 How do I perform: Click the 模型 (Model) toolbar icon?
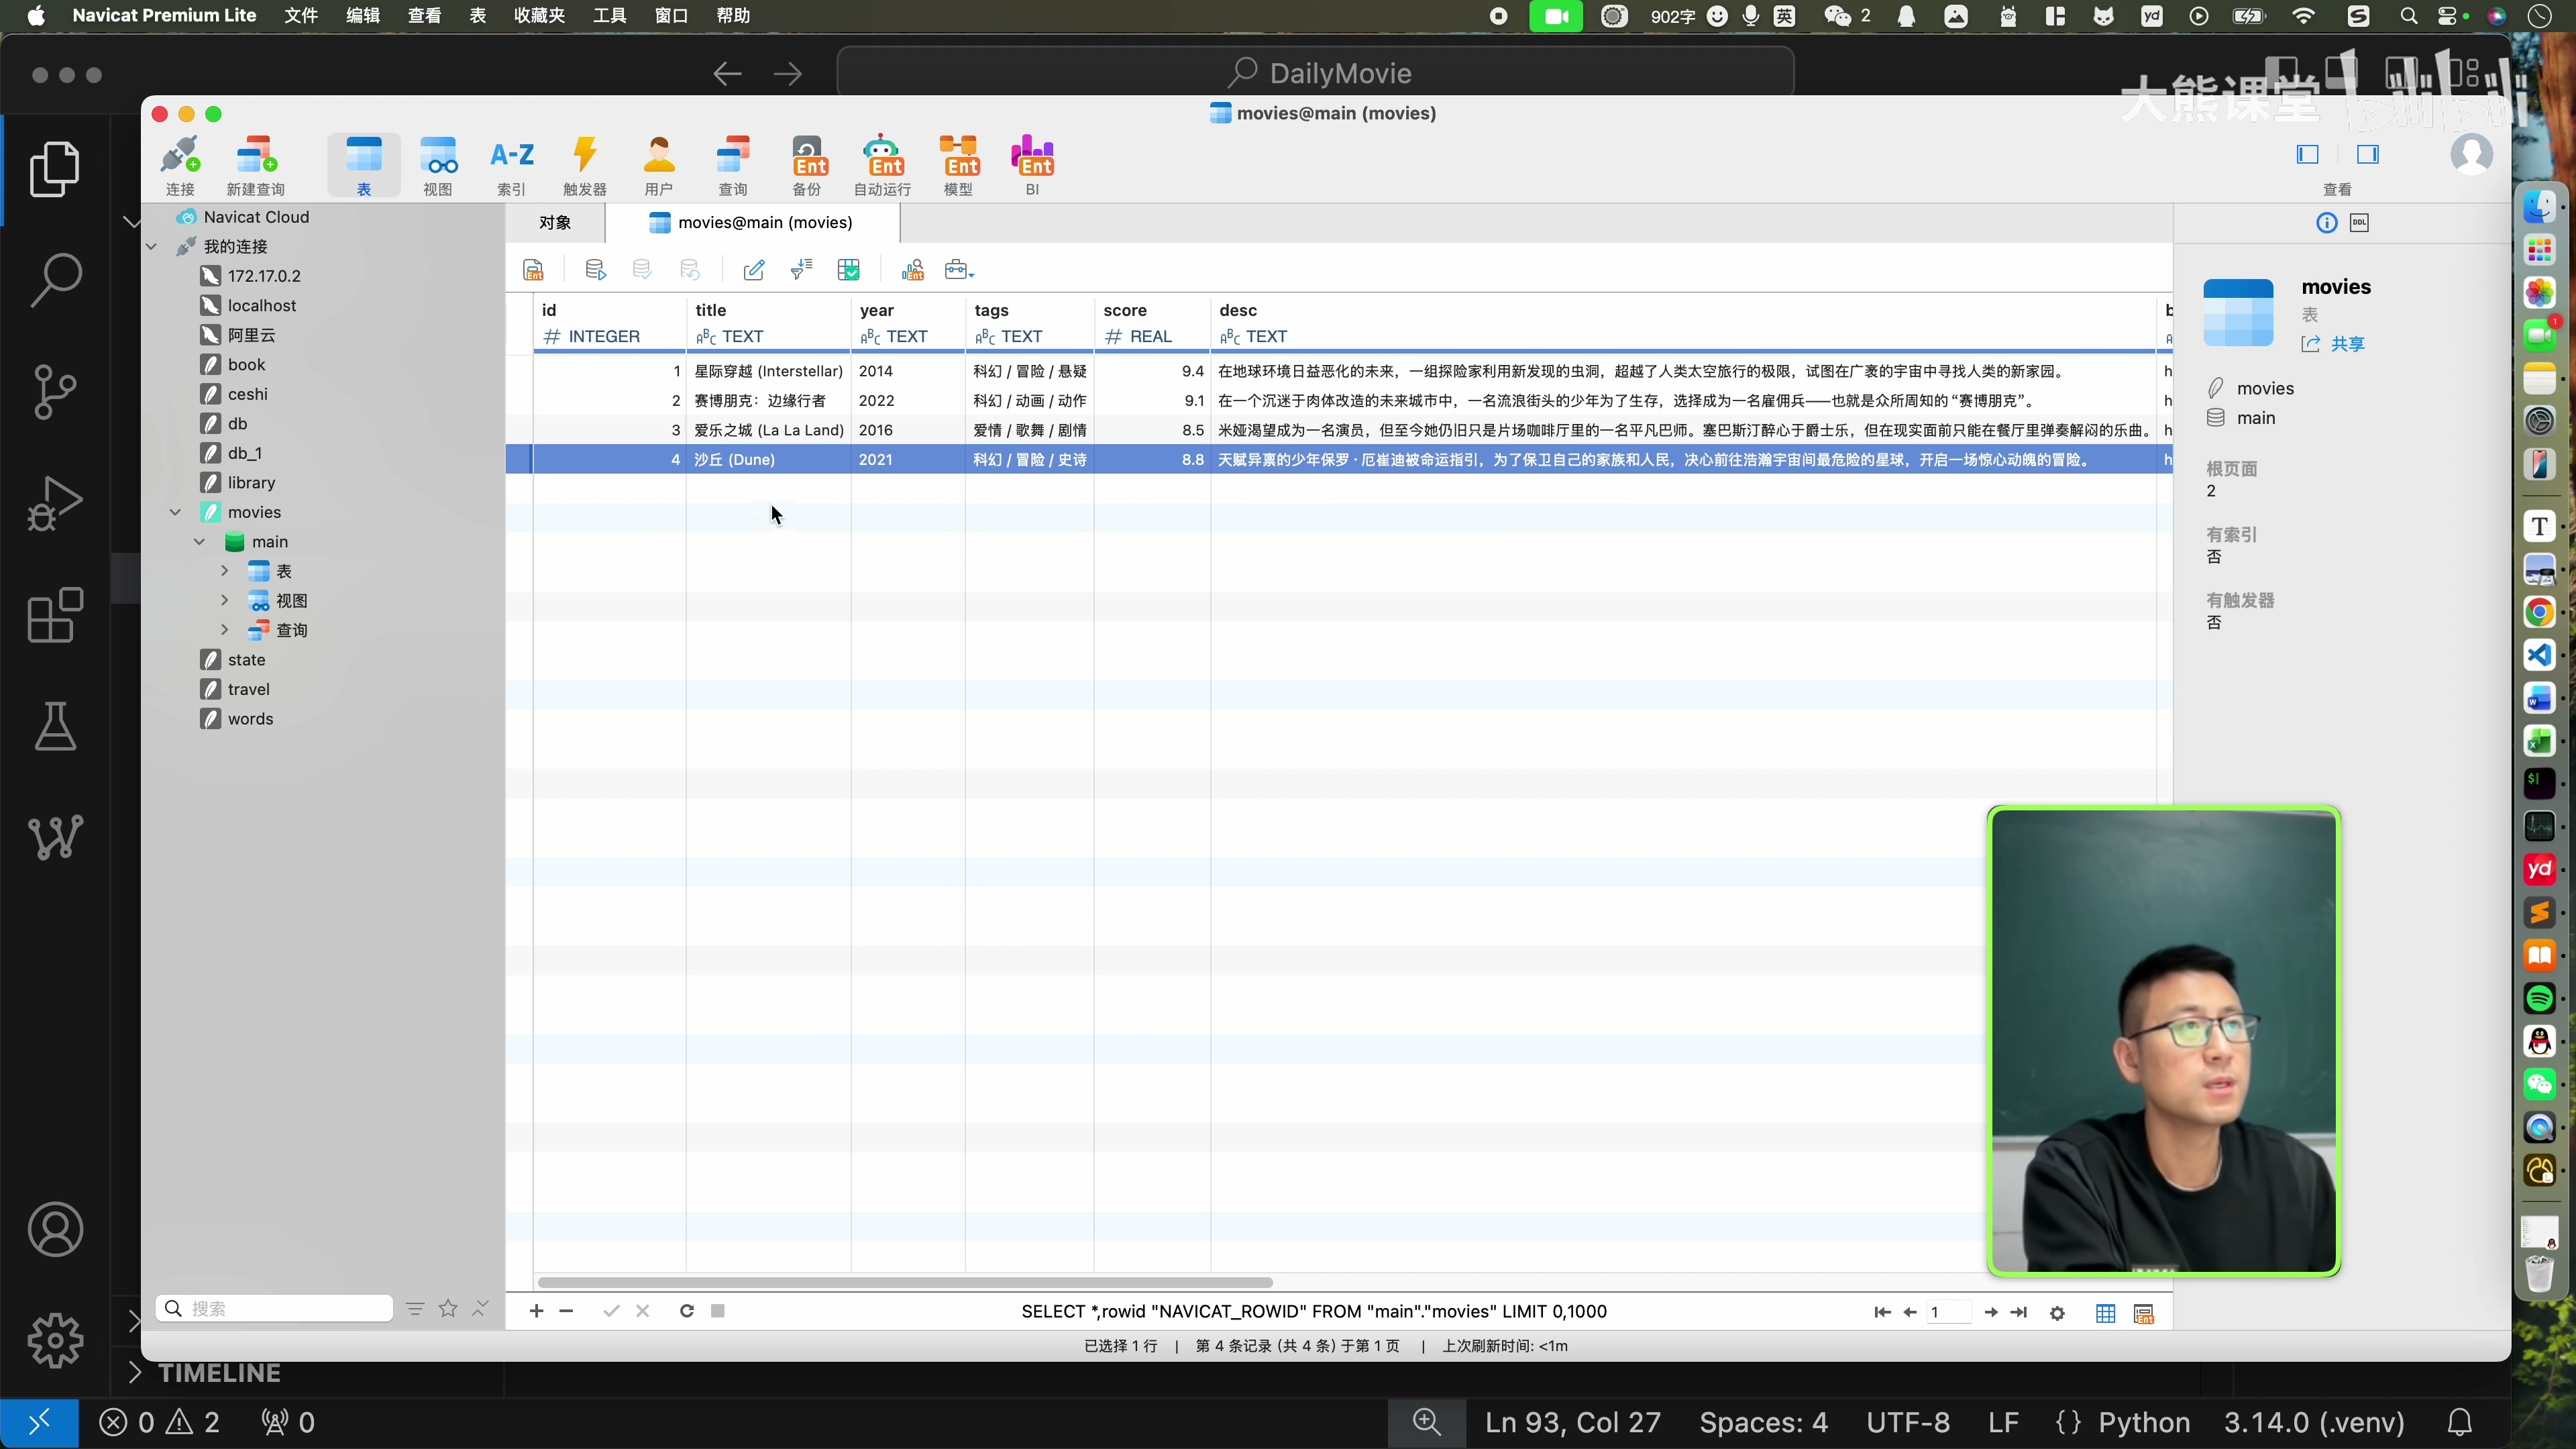coord(958,165)
